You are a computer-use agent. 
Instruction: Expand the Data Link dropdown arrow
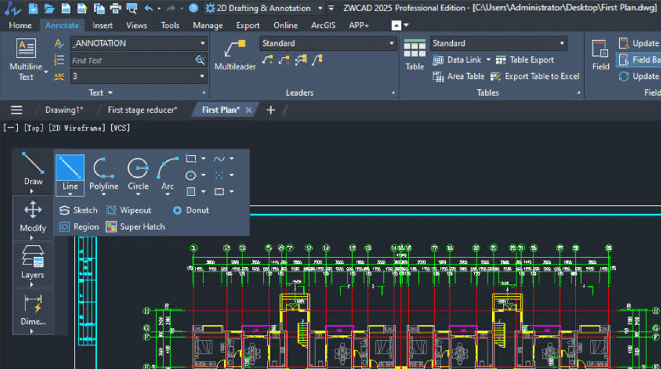point(488,59)
